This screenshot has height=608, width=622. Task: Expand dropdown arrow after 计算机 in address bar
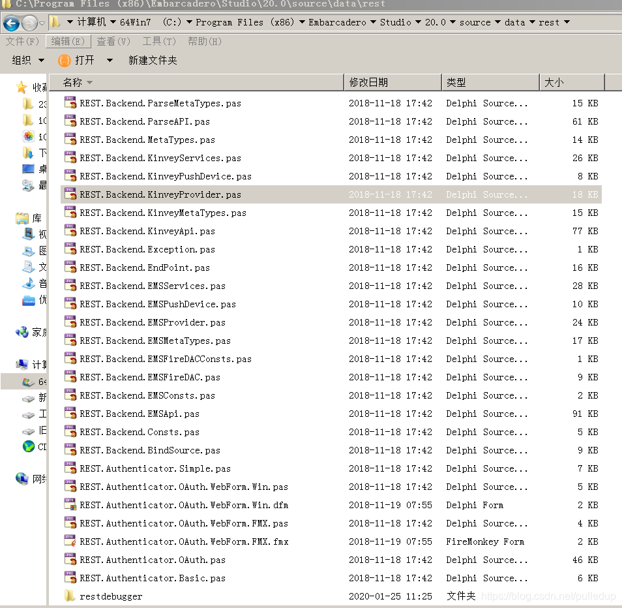coord(113,22)
